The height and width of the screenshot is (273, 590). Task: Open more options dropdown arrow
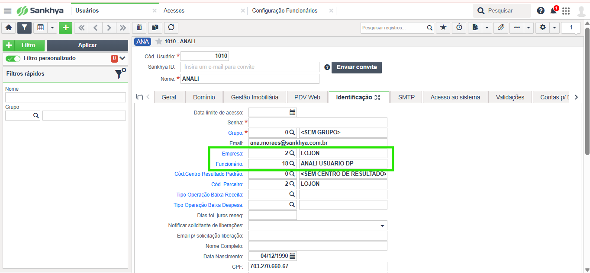click(529, 28)
